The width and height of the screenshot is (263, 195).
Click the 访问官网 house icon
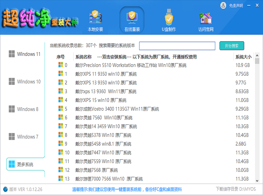[206, 18]
